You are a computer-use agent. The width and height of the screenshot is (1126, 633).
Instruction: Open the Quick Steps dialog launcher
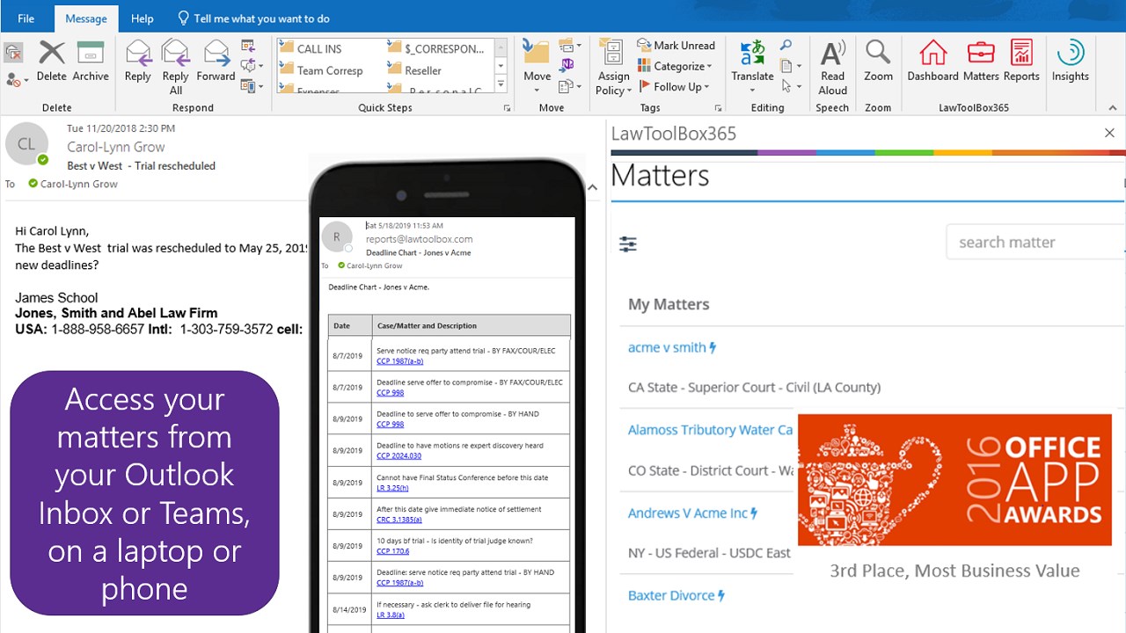(x=507, y=108)
